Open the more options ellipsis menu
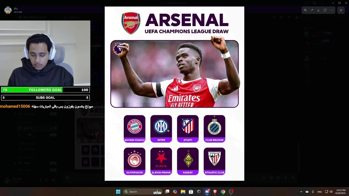Viewport: 349px width, 196px height. [x=332, y=10]
